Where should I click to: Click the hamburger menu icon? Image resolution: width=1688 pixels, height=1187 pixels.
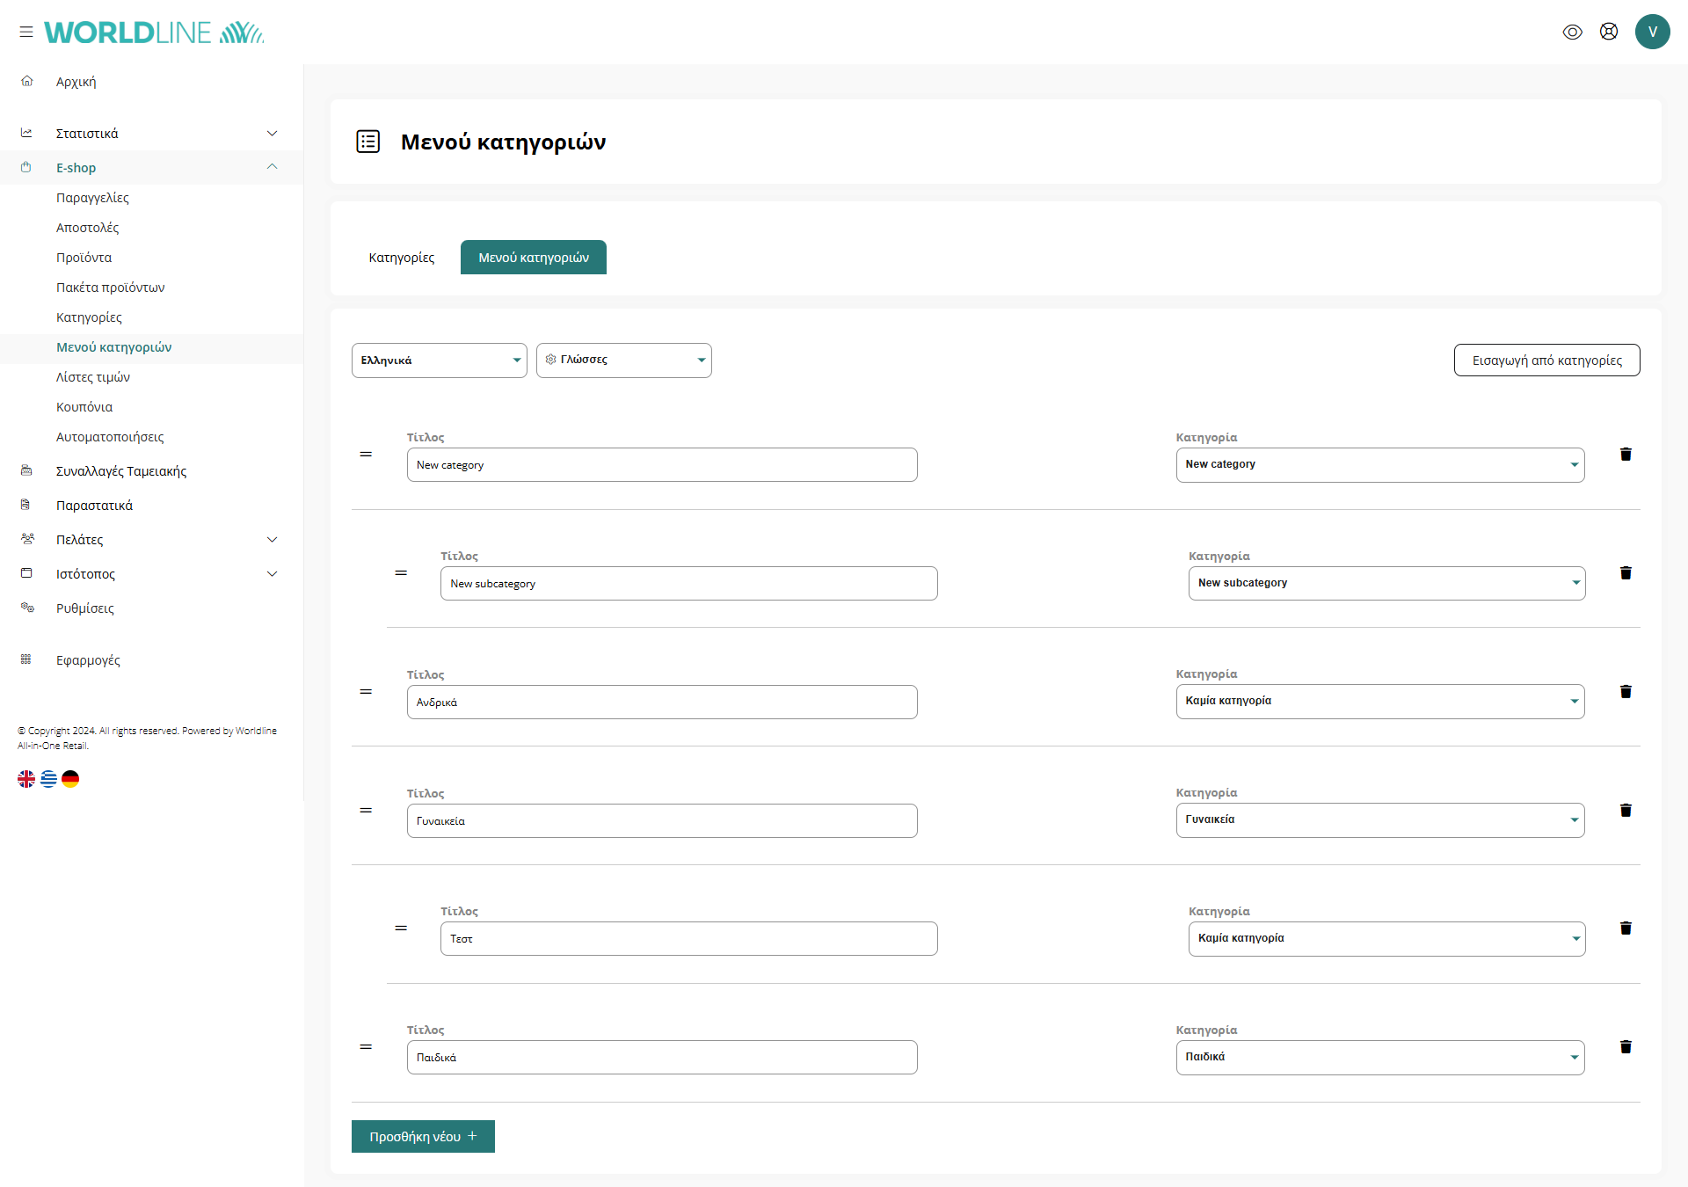point(26,32)
